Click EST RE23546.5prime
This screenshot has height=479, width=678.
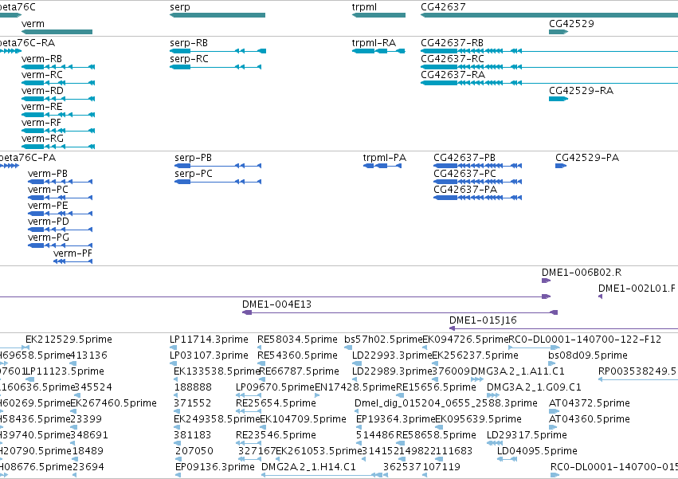(x=276, y=435)
